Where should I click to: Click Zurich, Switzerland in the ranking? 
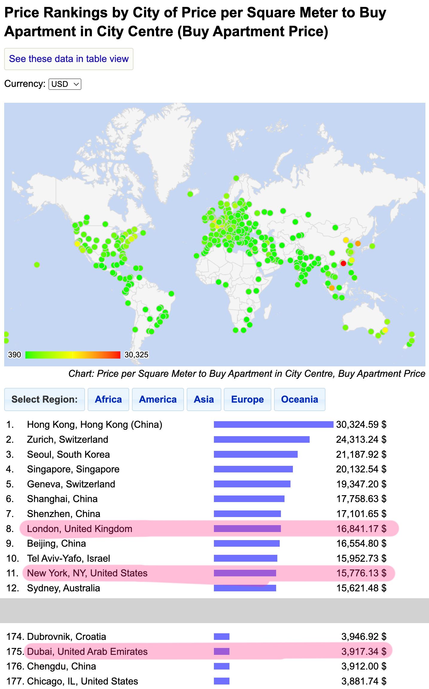[68, 439]
